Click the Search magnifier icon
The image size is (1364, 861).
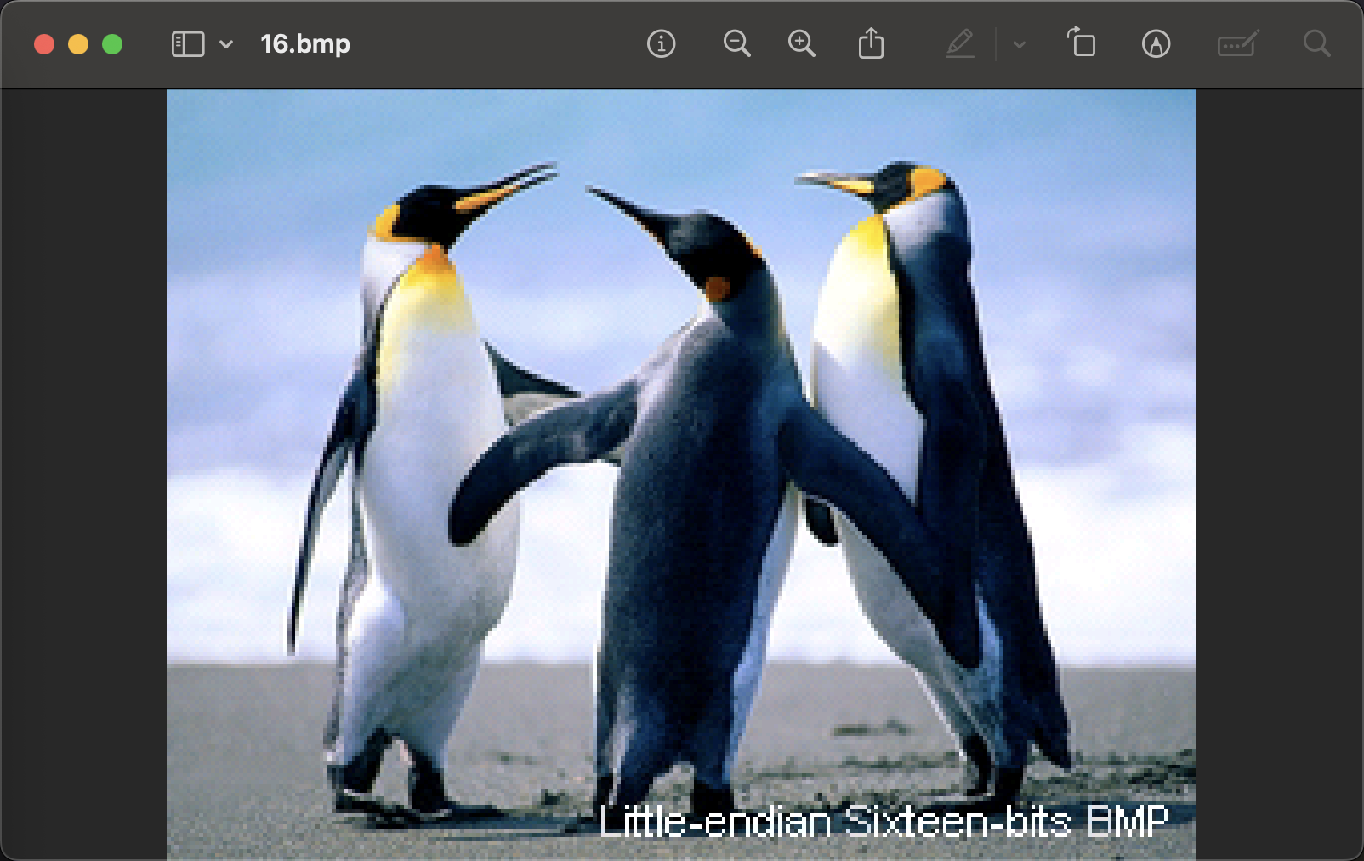point(1316,44)
